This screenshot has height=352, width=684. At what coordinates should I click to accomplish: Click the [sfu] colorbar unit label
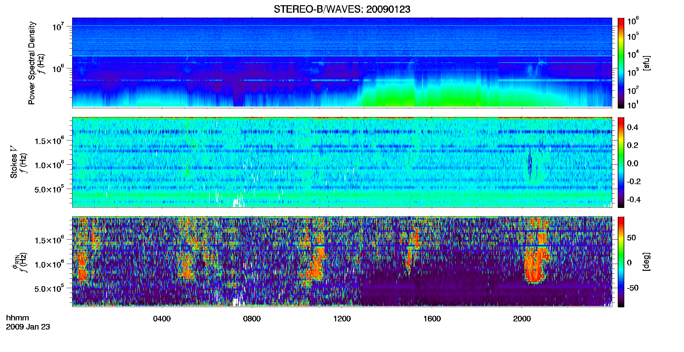647,63
